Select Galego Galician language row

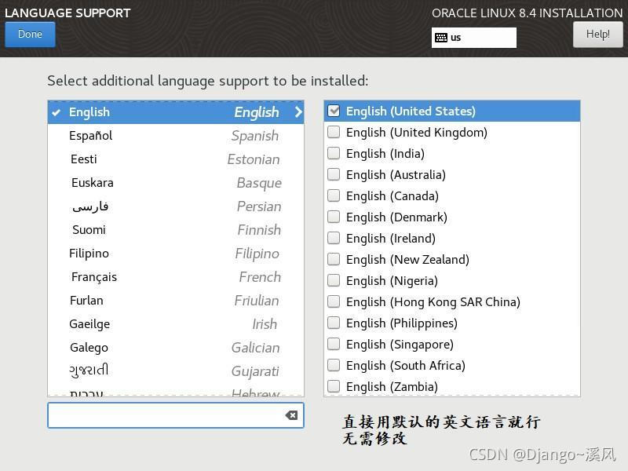(175, 348)
